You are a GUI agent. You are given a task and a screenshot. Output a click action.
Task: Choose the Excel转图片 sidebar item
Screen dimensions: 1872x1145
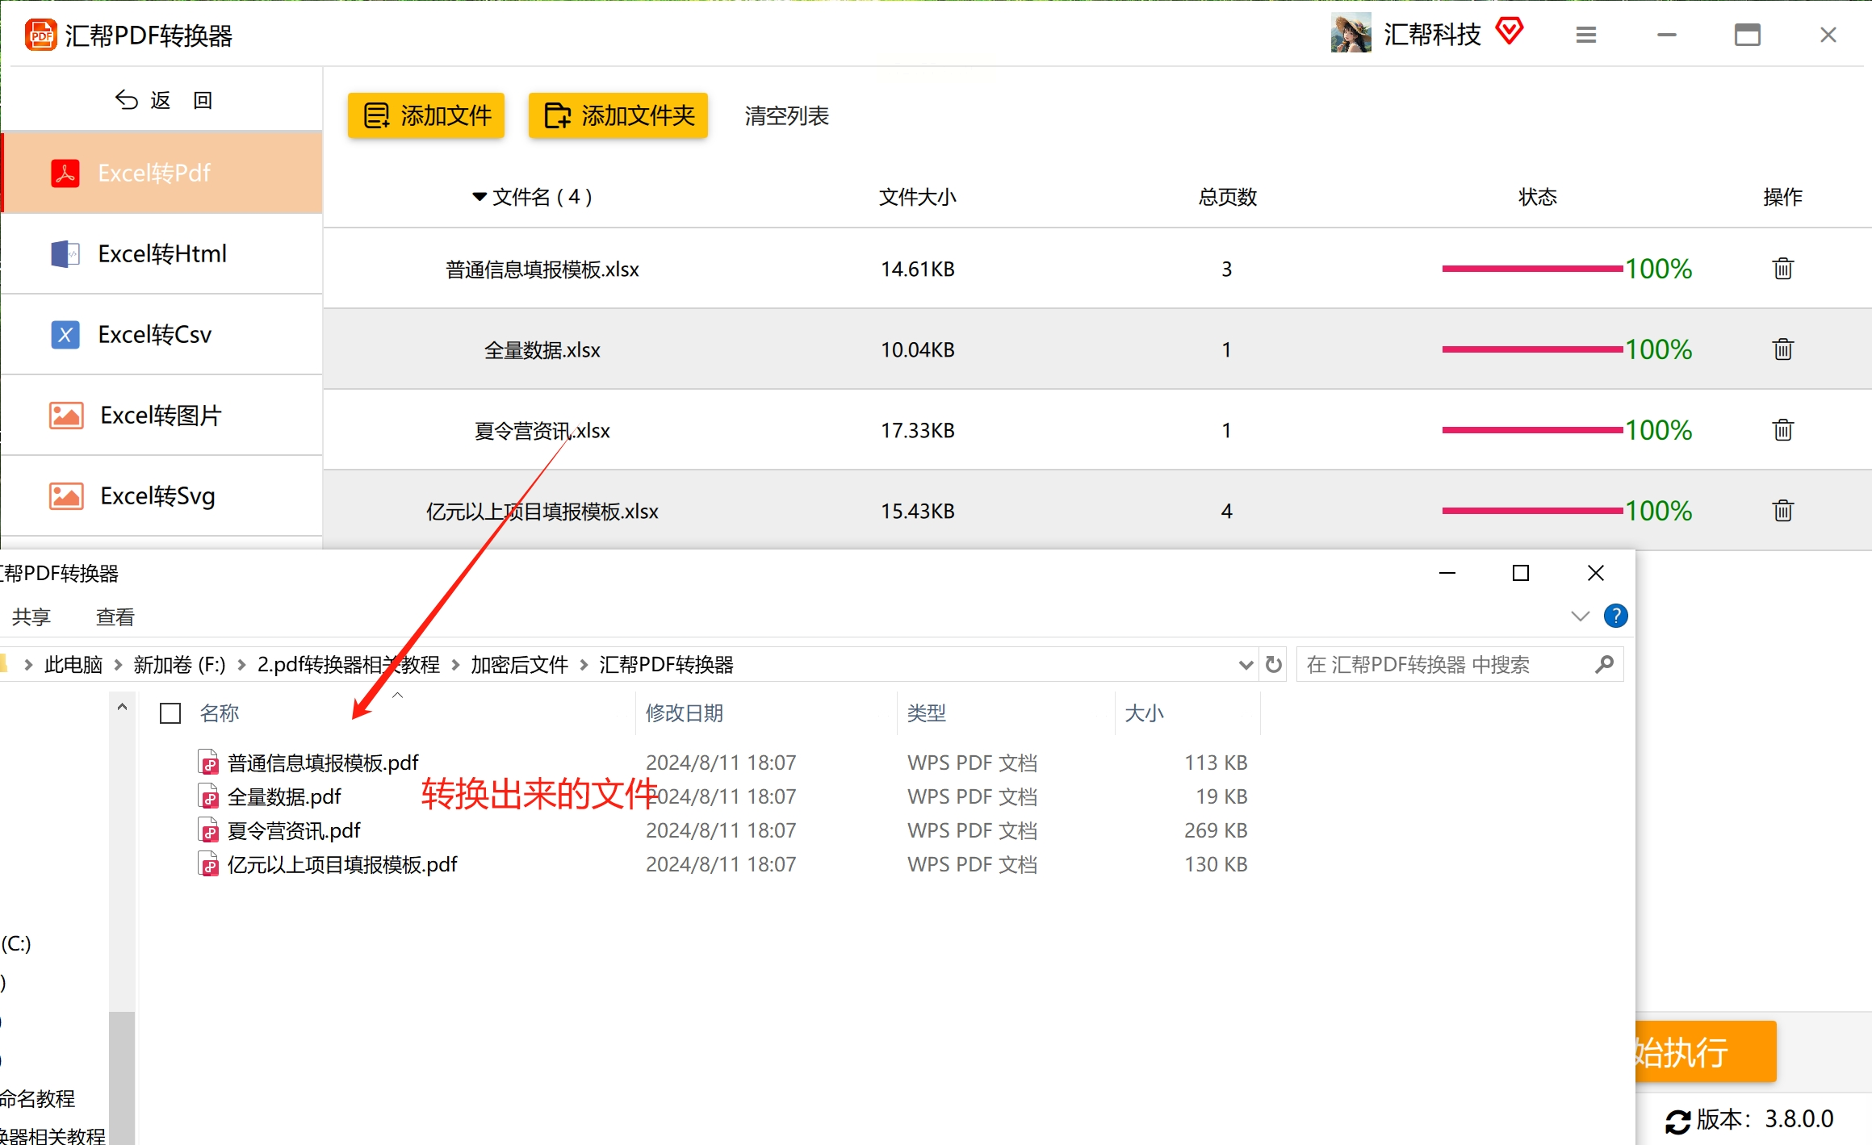coord(162,415)
